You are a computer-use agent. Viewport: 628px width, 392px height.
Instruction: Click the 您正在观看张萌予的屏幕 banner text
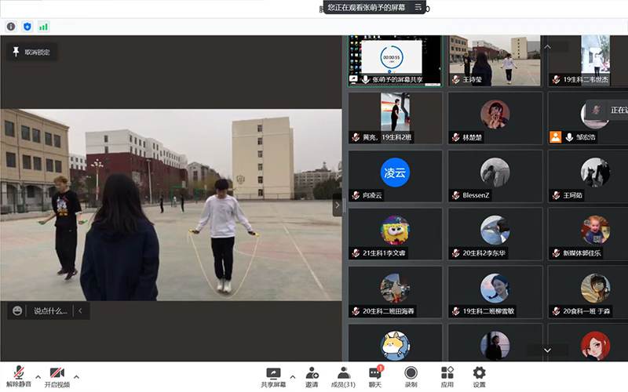pyautogui.click(x=367, y=7)
